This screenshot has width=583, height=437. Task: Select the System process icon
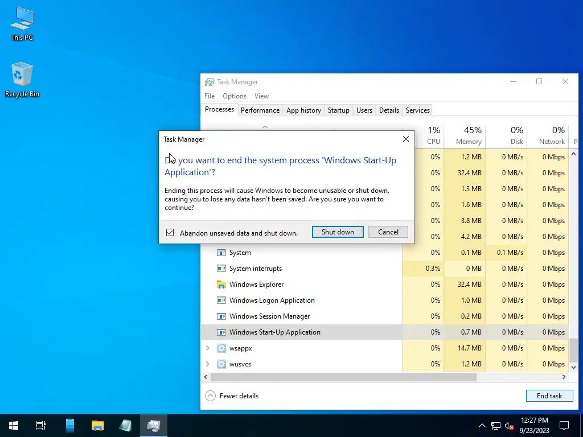[221, 253]
